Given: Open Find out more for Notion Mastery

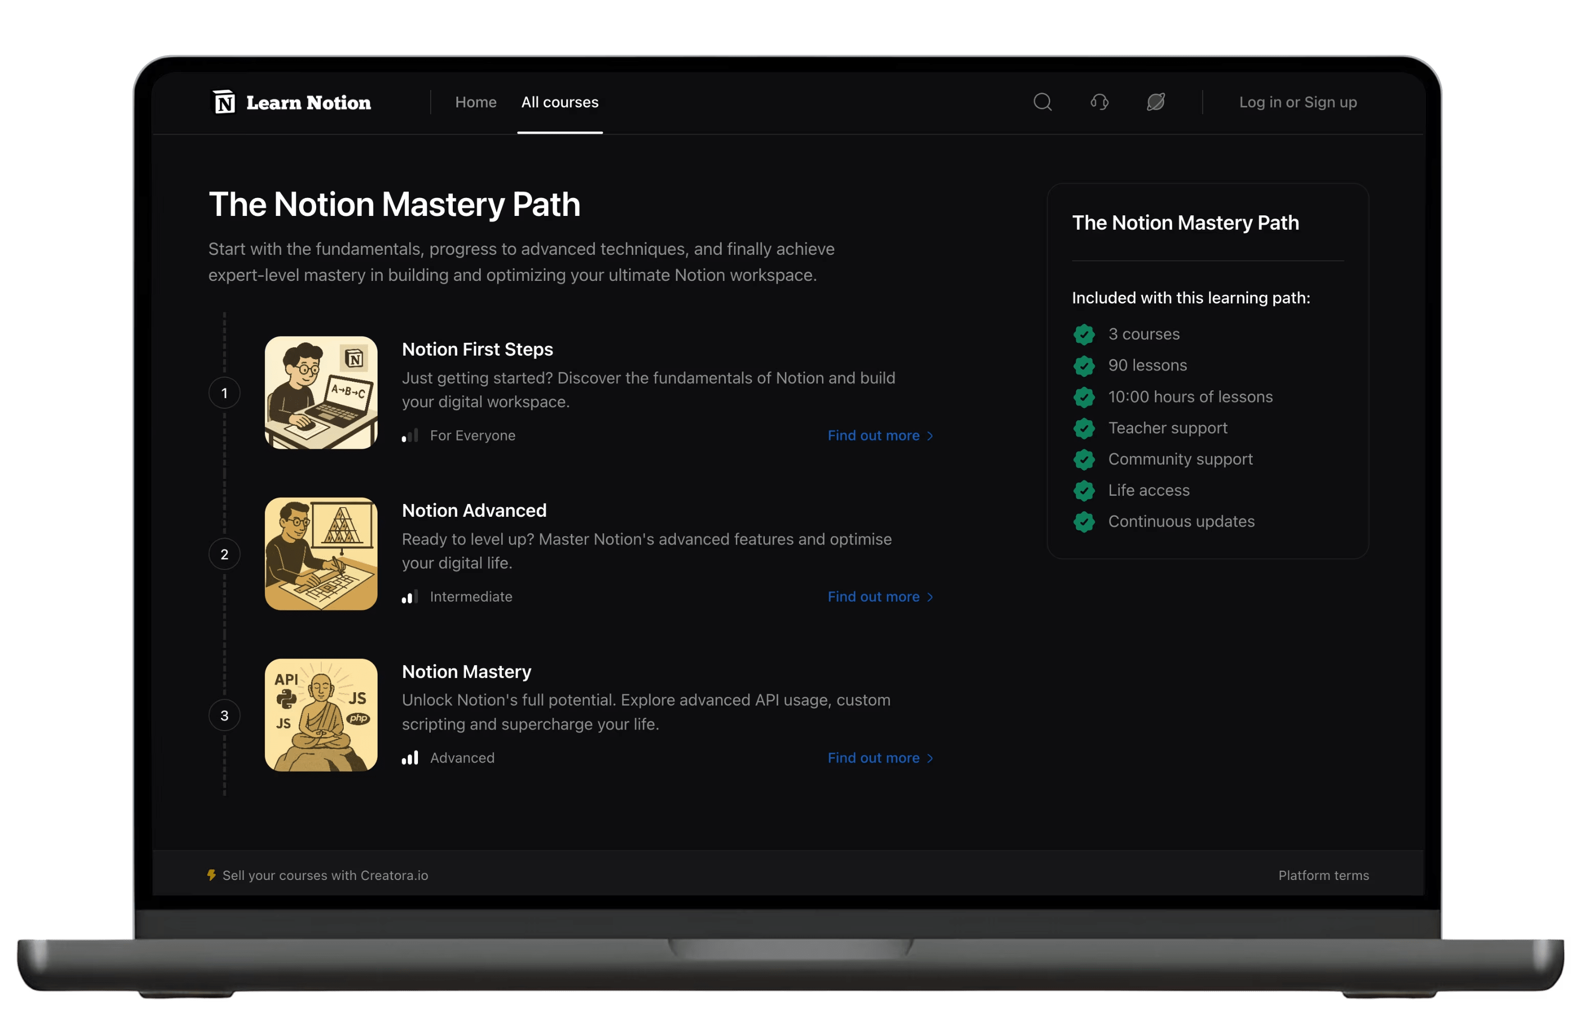Looking at the screenshot, I should pos(880,758).
